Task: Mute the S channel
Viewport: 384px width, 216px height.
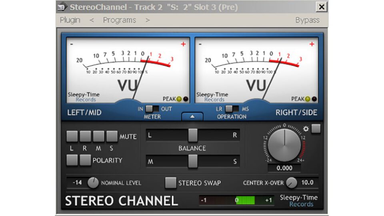Action: coord(112,136)
